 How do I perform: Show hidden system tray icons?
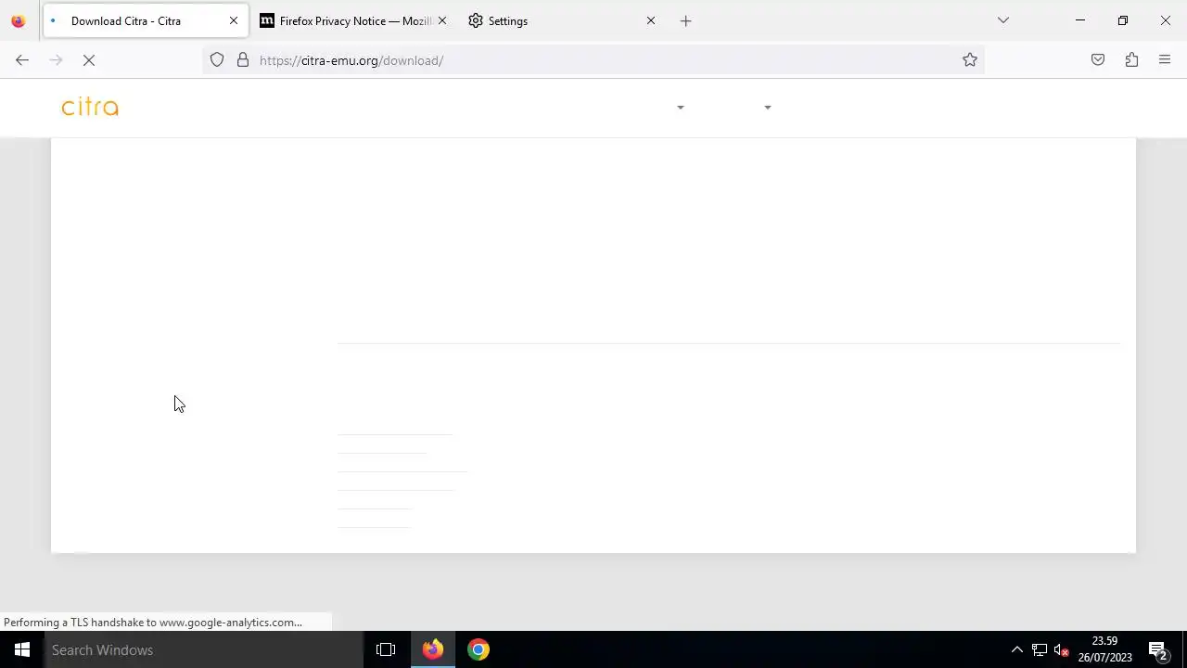(x=1016, y=649)
